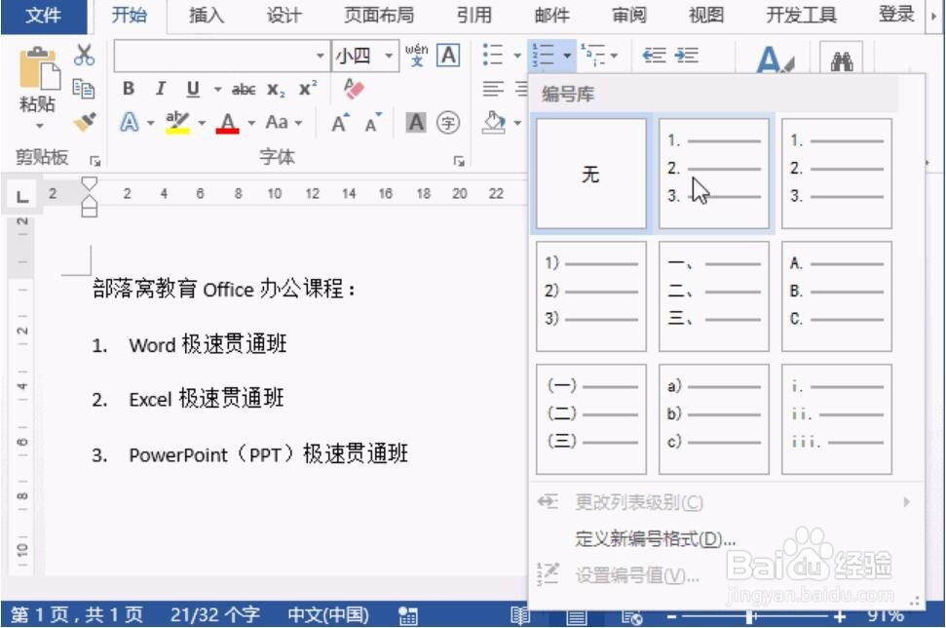946x628 pixels.
Task: Switch to the 审阅 Review tab
Action: click(x=629, y=15)
